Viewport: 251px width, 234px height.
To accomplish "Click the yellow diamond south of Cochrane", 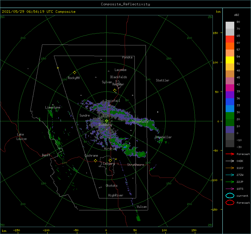I will point(95,161).
